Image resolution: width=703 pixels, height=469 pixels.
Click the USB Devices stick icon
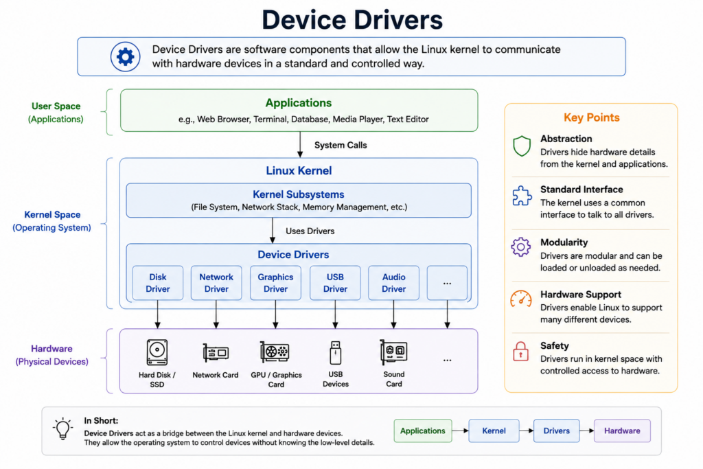[335, 352]
